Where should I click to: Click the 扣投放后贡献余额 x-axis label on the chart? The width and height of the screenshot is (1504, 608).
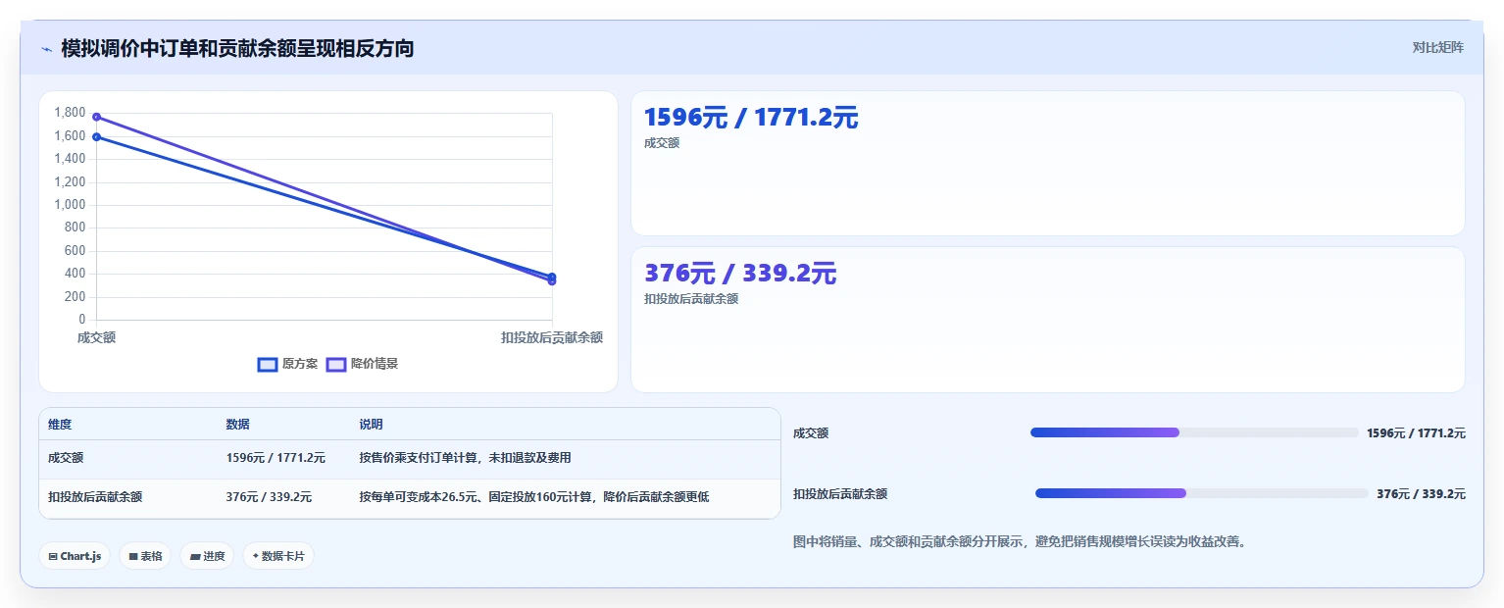tap(552, 337)
